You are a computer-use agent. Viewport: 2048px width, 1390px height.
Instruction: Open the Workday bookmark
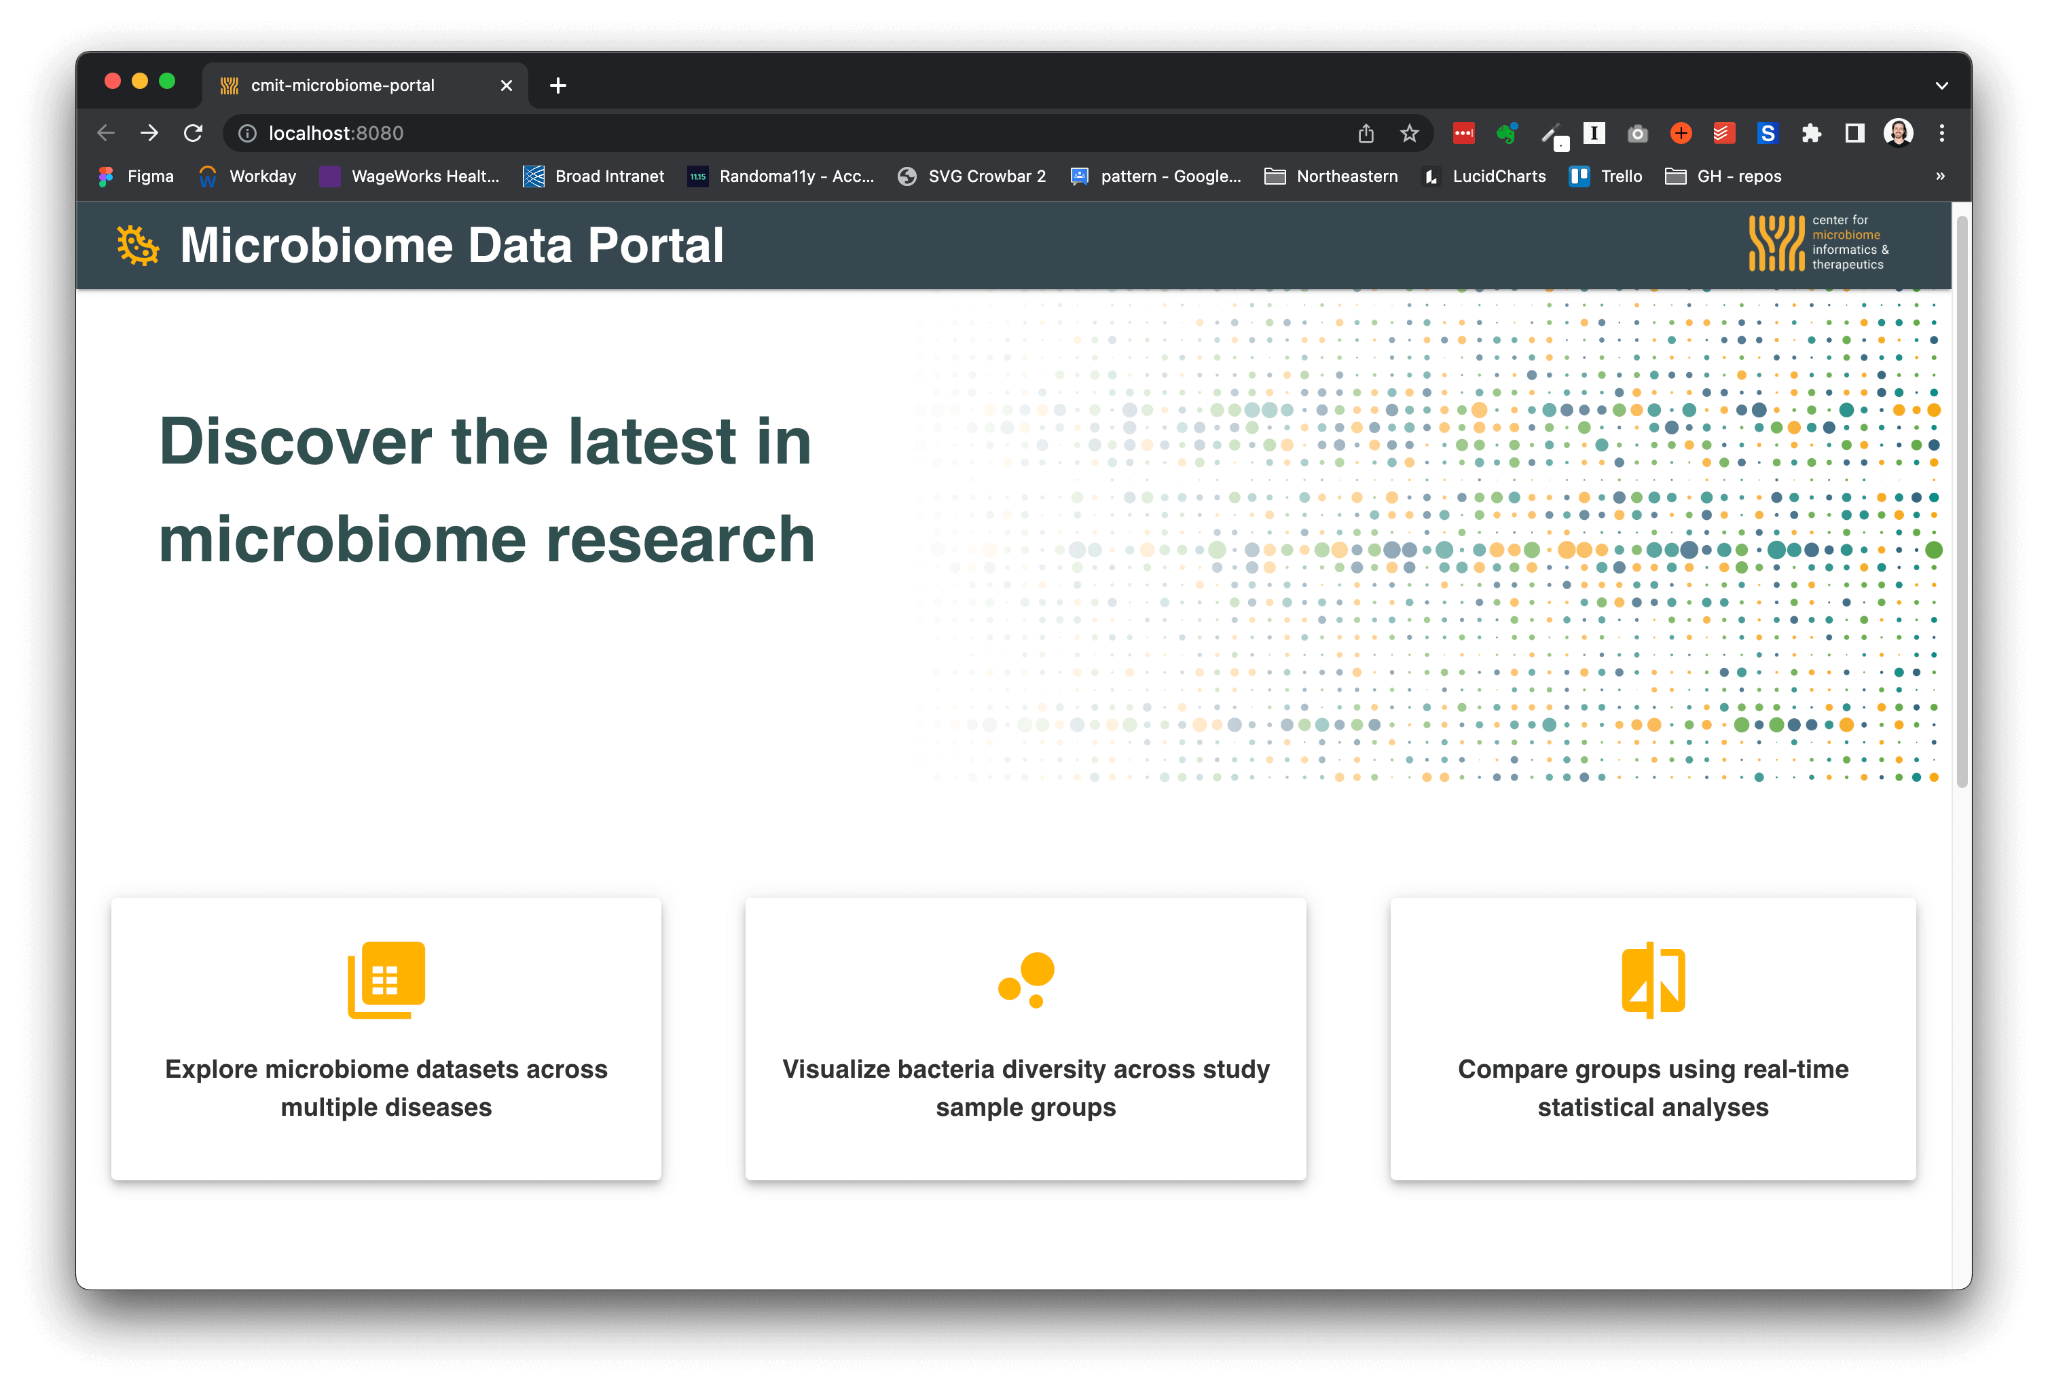coord(248,176)
